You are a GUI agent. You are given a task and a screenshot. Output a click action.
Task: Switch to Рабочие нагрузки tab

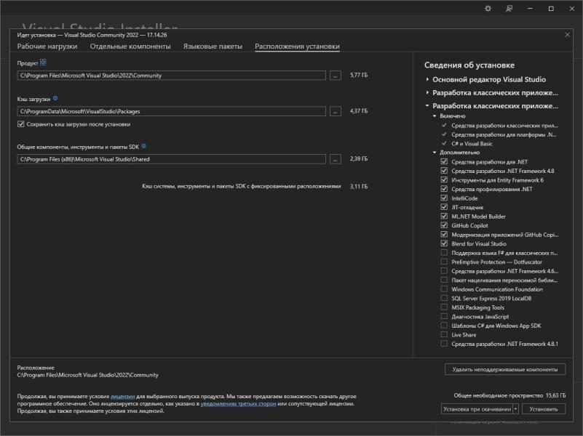click(49, 47)
